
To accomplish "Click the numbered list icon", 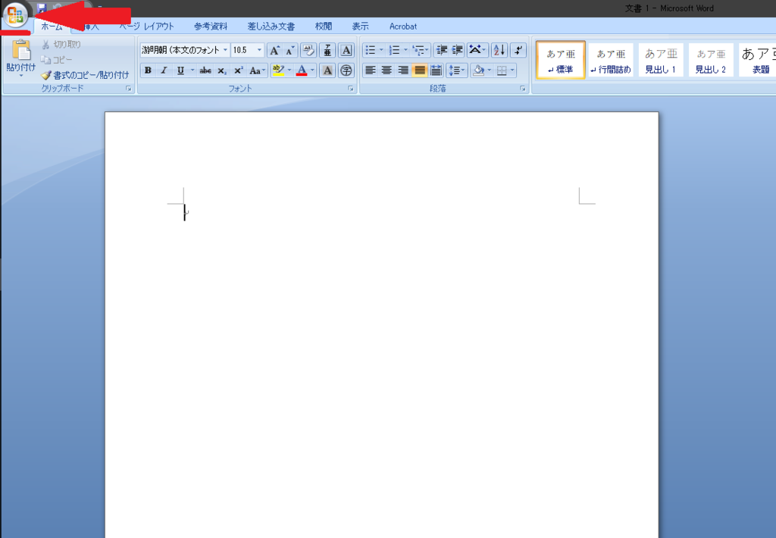I will (394, 50).
